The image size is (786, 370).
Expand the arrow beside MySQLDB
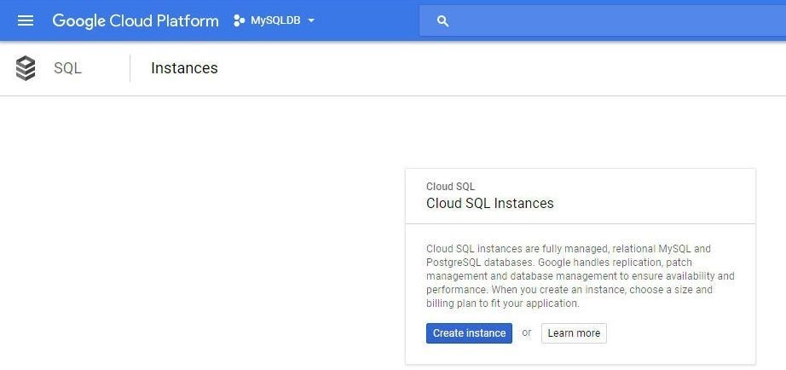click(x=311, y=20)
